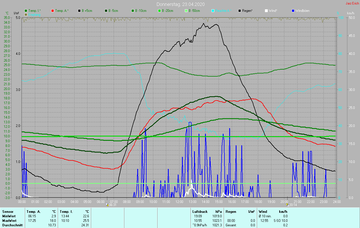Click the sunrise icon at 06:31

click(x=107, y=205)
